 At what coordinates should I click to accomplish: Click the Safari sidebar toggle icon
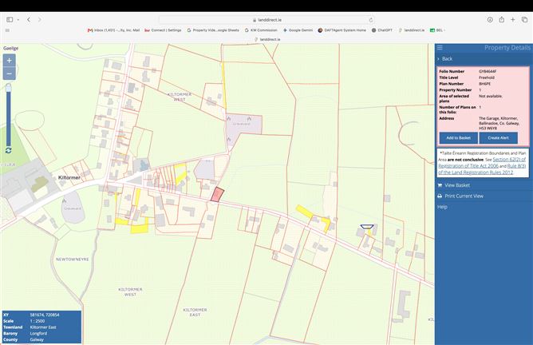click(x=10, y=20)
